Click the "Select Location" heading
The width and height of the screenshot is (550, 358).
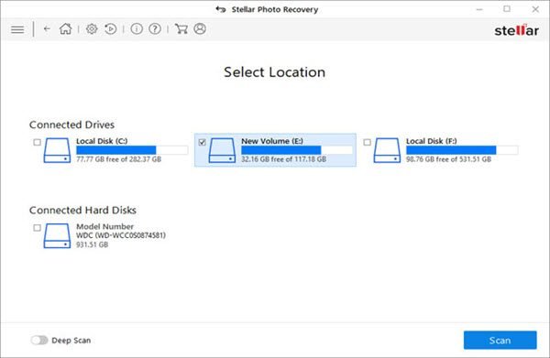(x=275, y=72)
